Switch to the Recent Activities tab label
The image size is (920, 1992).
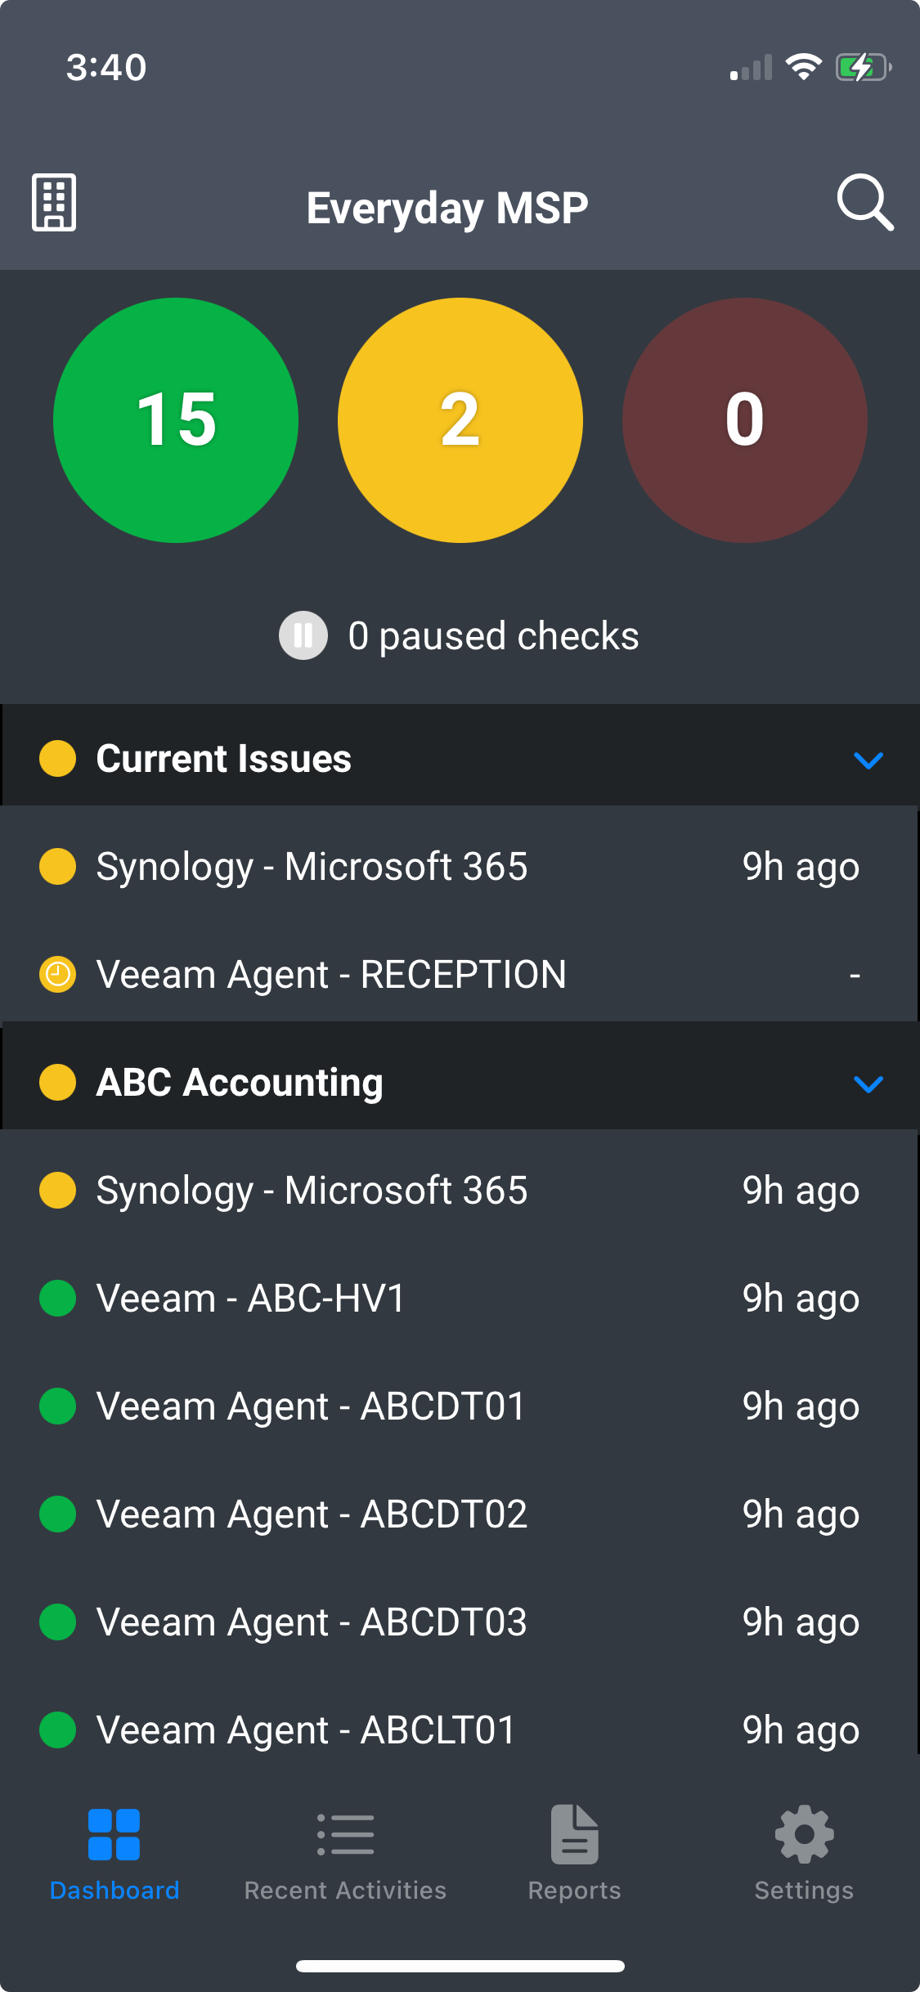pos(345,1890)
